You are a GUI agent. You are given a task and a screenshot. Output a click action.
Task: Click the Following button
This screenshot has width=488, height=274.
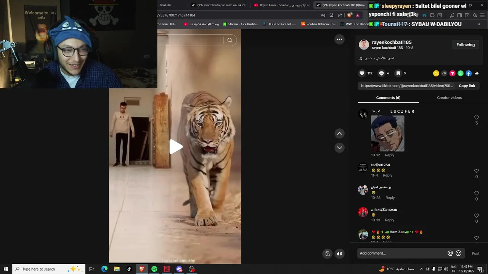tap(466, 45)
